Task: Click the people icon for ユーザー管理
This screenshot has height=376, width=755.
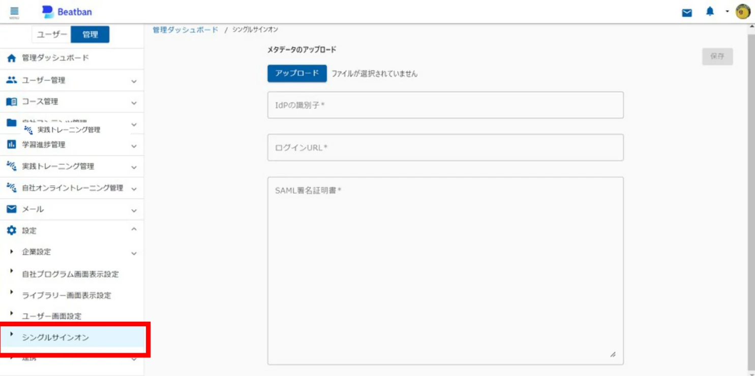Action: tap(11, 80)
